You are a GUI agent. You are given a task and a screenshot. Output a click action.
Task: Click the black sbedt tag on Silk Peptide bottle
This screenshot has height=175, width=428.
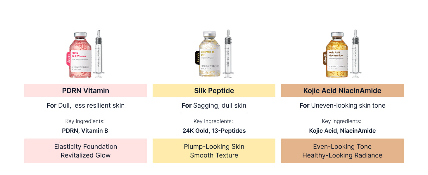click(x=197, y=57)
